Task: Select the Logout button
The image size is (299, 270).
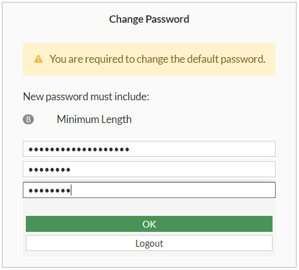Action: 149,243
